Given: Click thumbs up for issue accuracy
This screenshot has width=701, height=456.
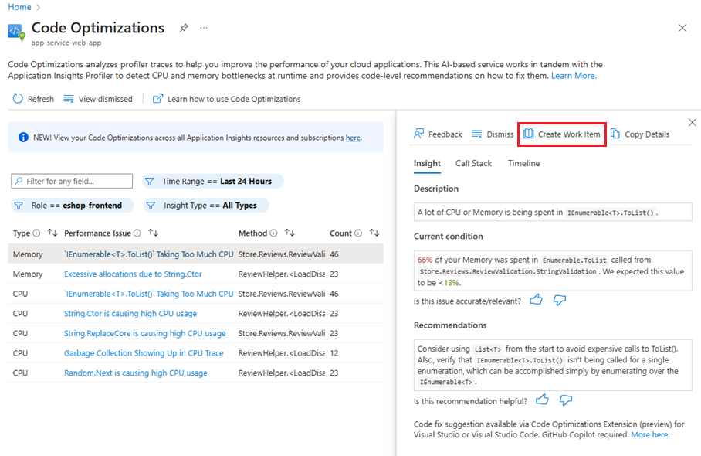Looking at the screenshot, I should [x=537, y=300].
